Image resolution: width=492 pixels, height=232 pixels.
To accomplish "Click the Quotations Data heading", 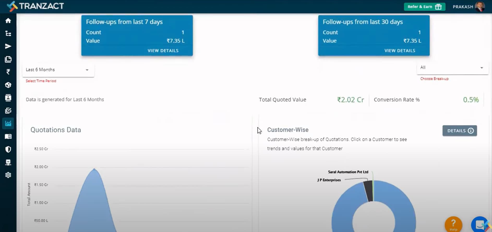I will [56, 130].
